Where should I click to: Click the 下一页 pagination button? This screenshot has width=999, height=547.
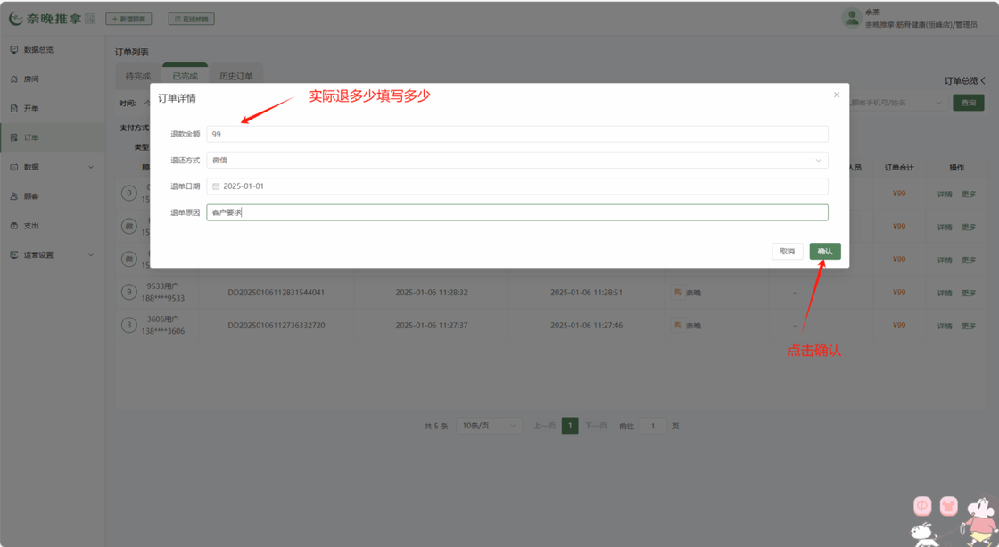596,426
